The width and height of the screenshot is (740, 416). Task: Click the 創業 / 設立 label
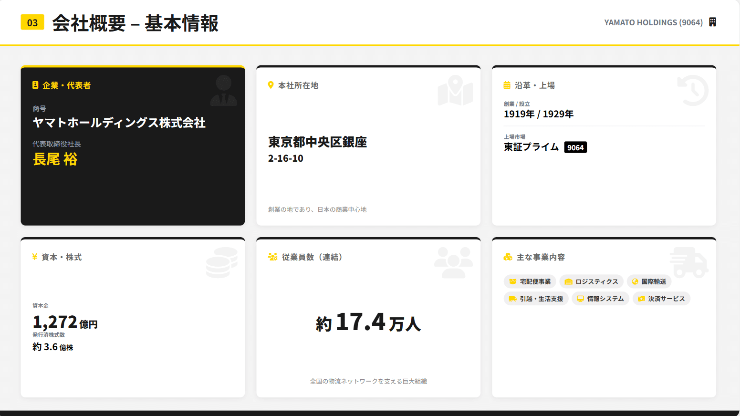click(x=517, y=104)
